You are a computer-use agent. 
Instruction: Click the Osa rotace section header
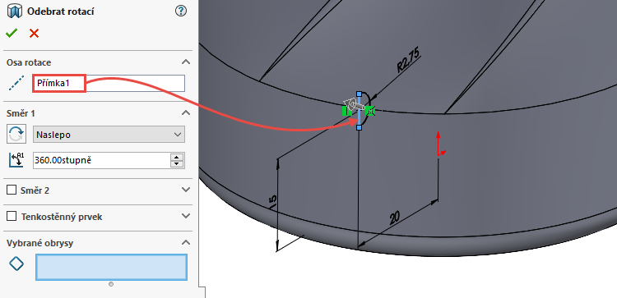[29, 62]
